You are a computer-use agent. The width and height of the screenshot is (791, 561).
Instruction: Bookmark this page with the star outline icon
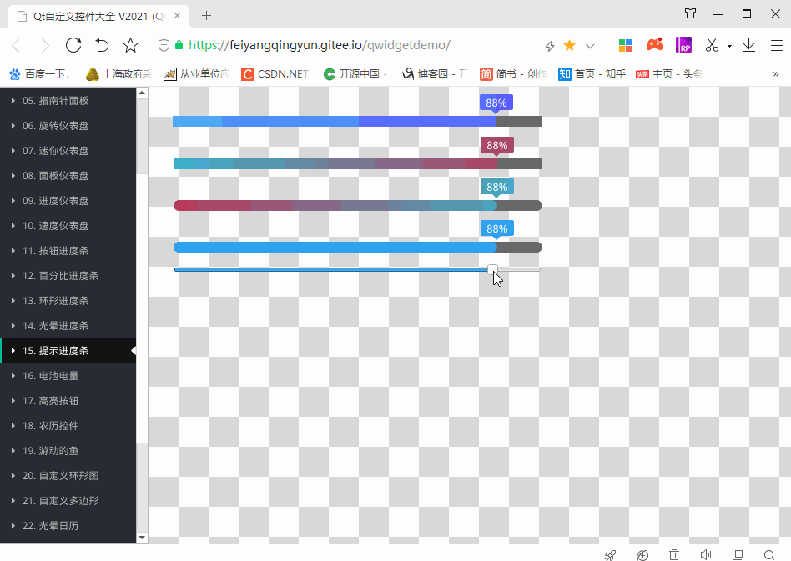131,45
